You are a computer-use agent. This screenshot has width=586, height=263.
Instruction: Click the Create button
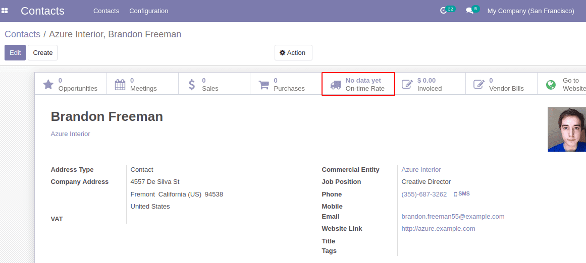(42, 52)
